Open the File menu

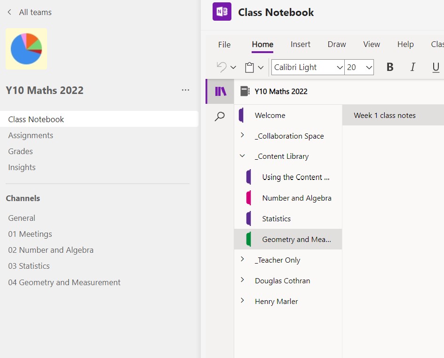[224, 45]
